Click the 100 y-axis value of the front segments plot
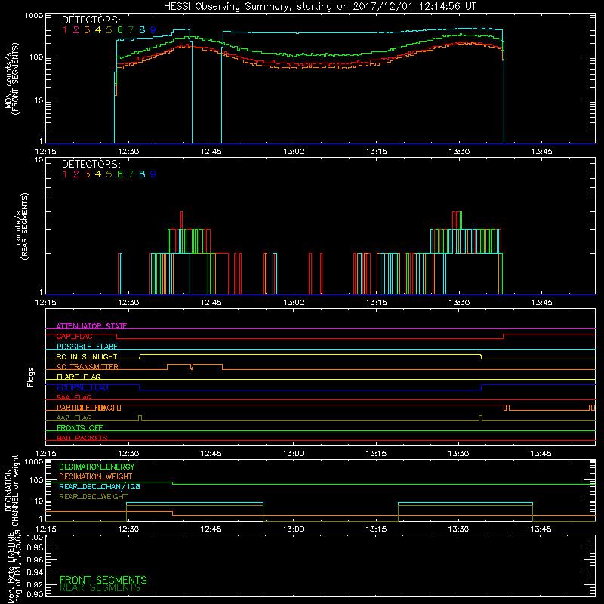604x604 pixels. point(36,57)
